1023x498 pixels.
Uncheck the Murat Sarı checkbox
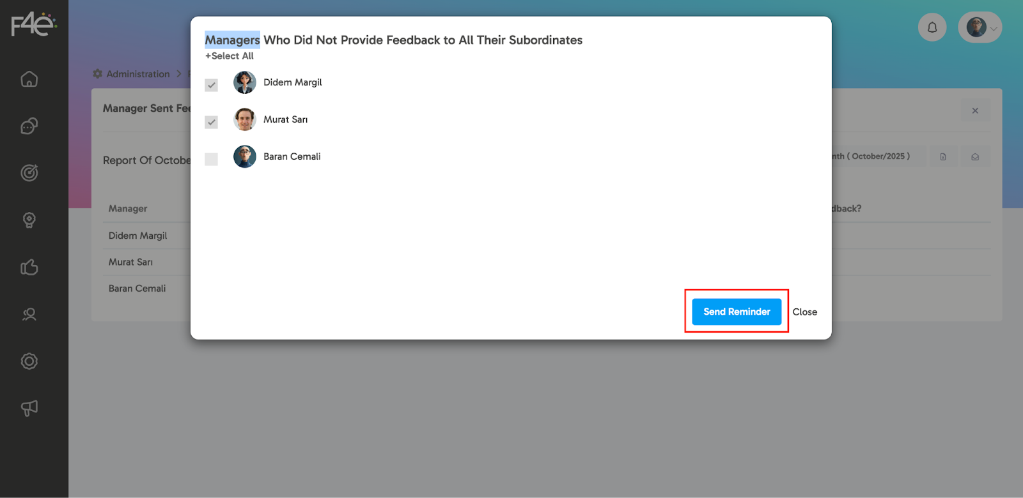coord(212,122)
